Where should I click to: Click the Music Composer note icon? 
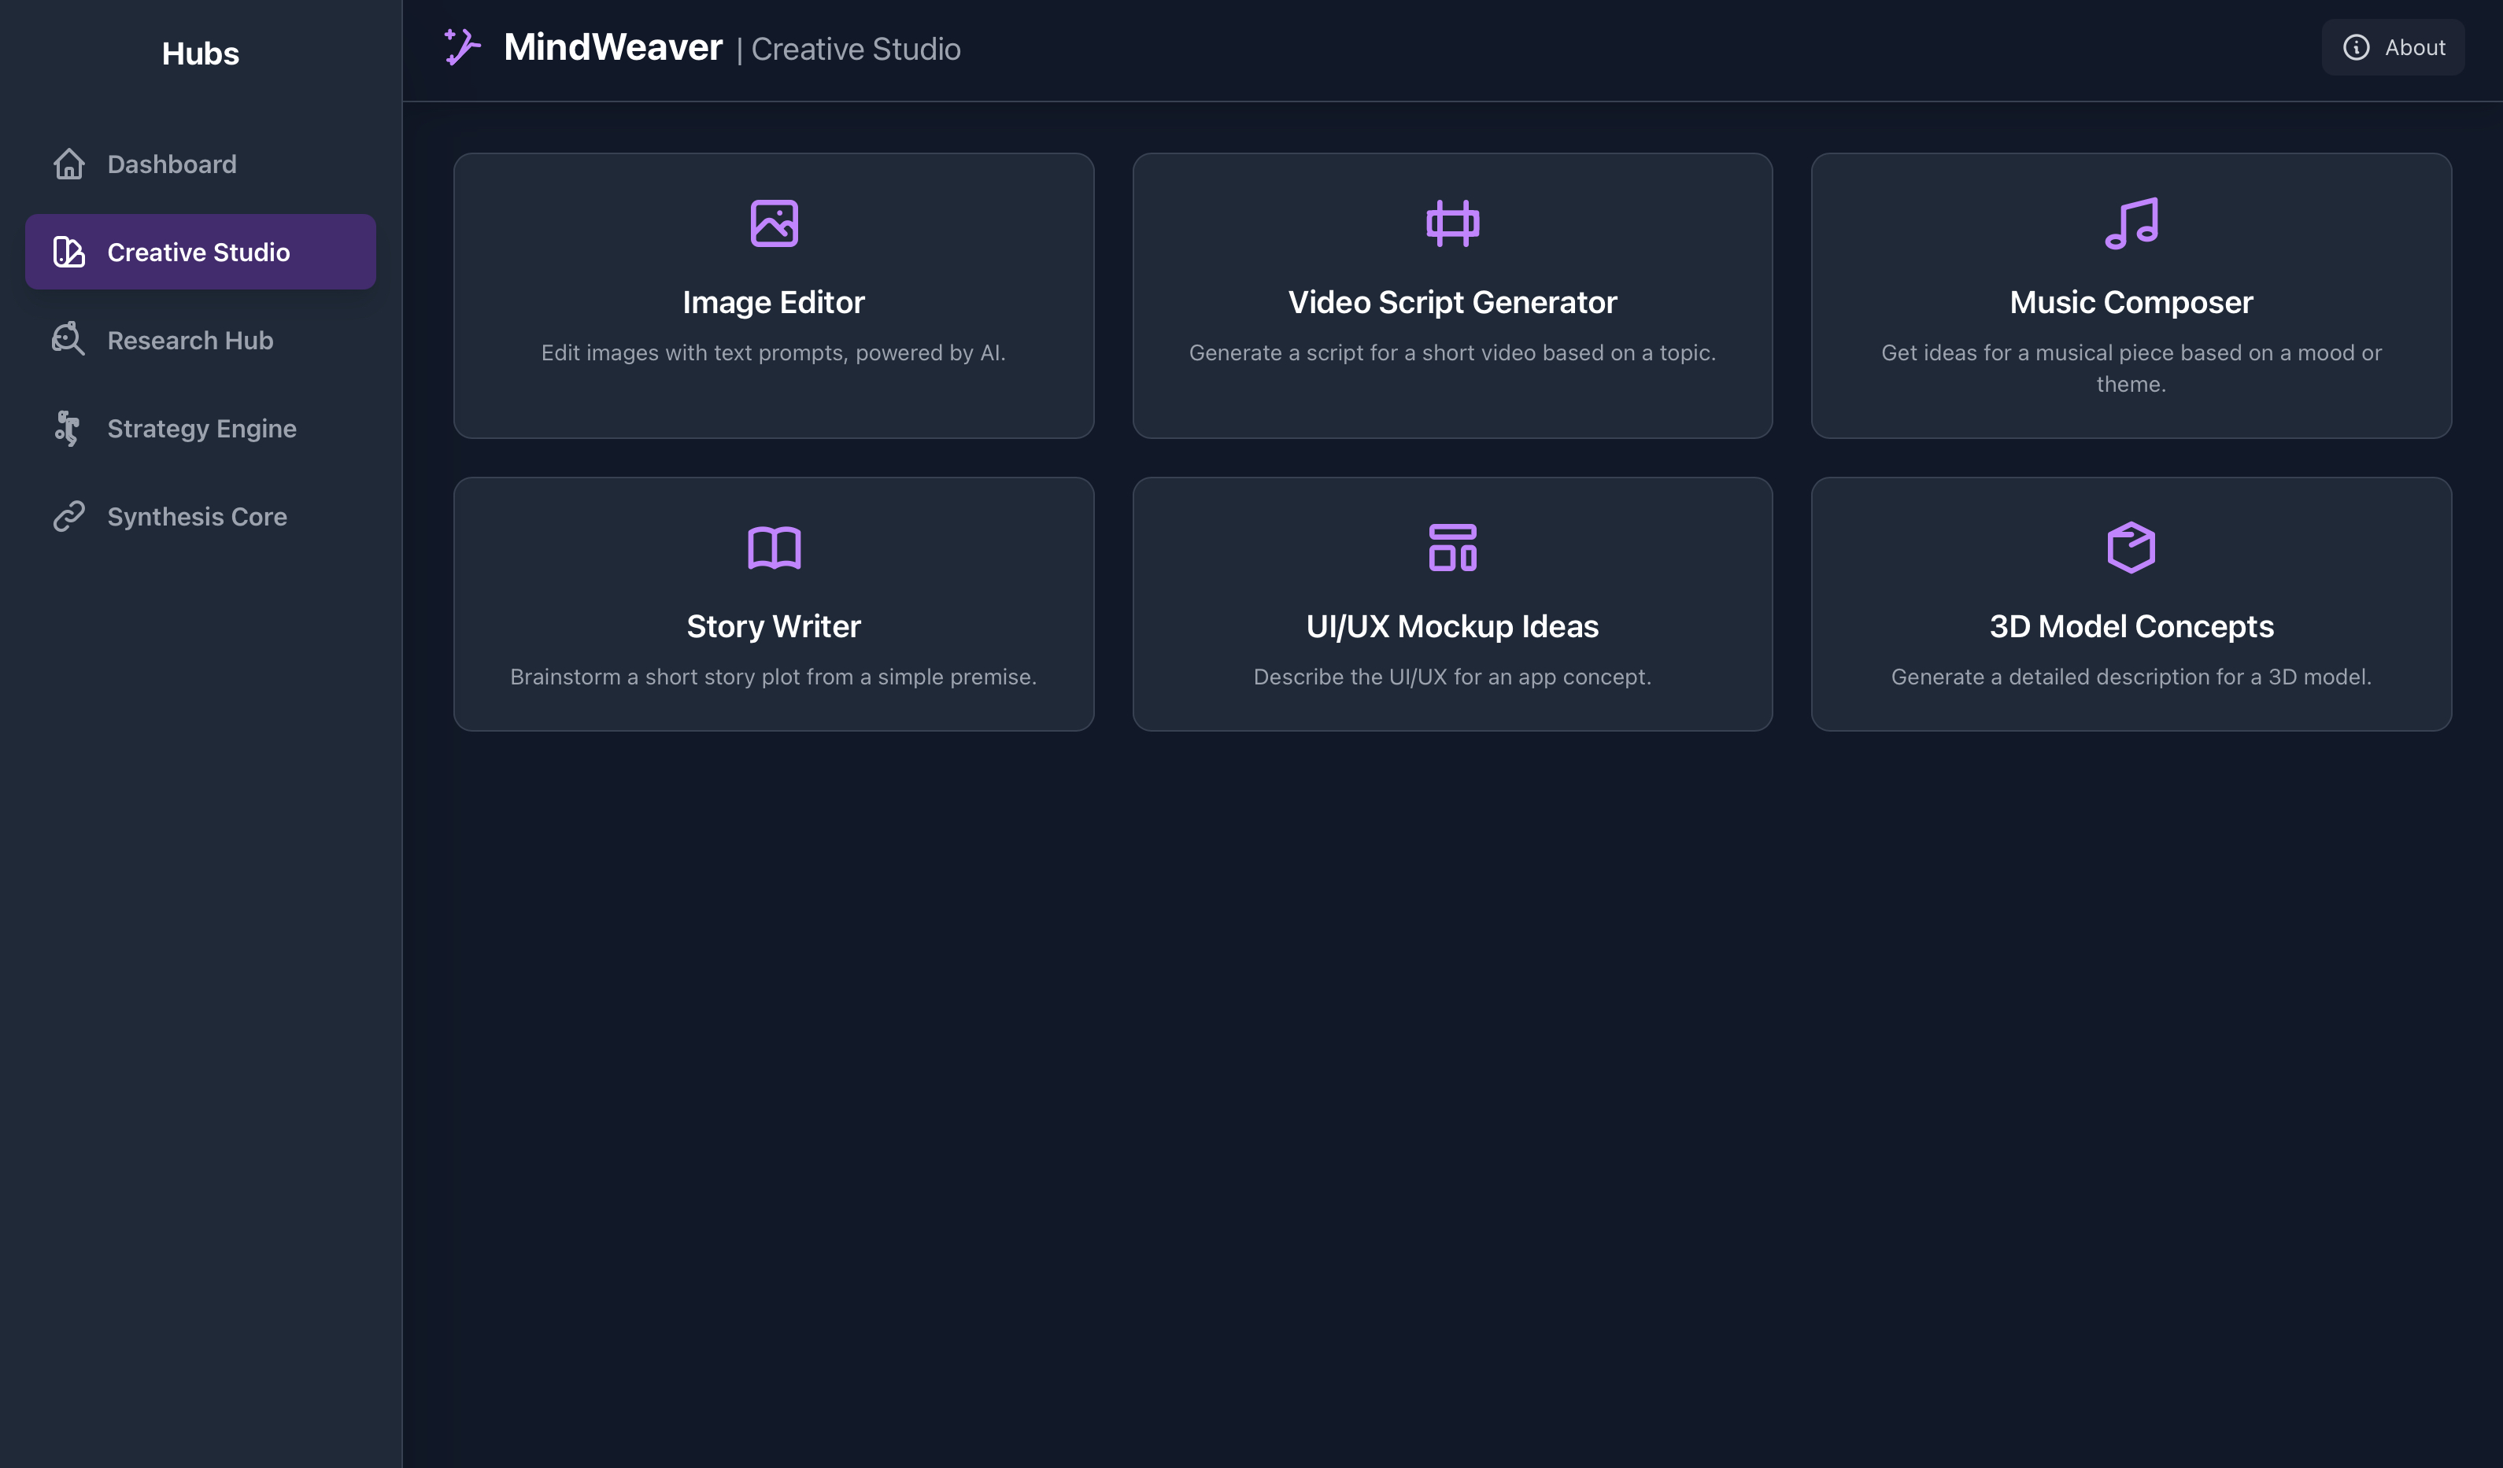point(2131,223)
